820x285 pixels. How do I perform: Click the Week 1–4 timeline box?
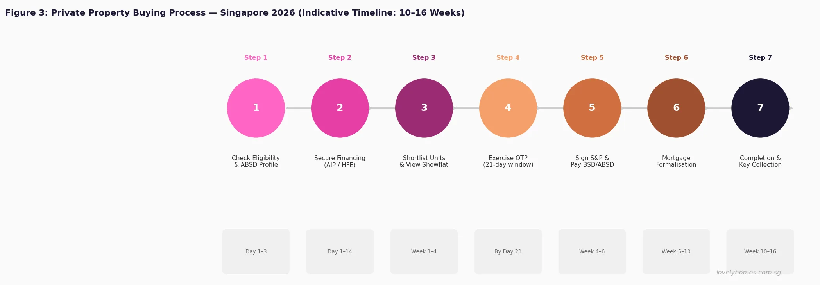click(424, 251)
